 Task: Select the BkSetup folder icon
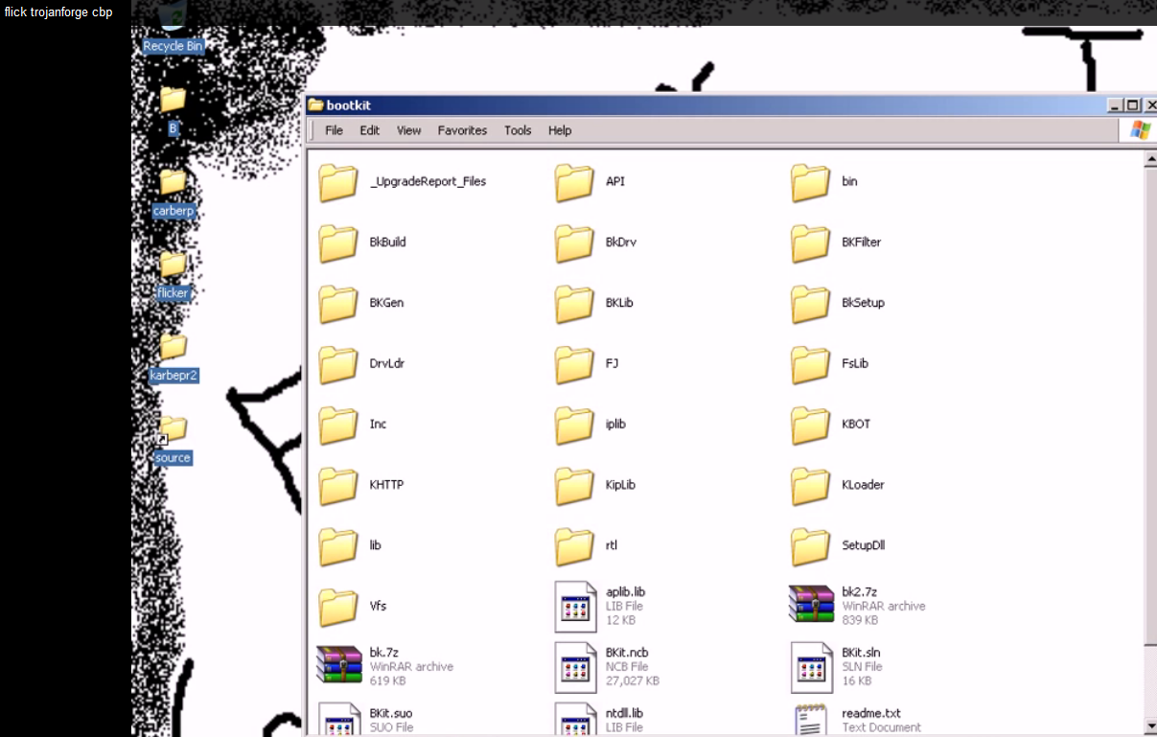pyautogui.click(x=810, y=303)
